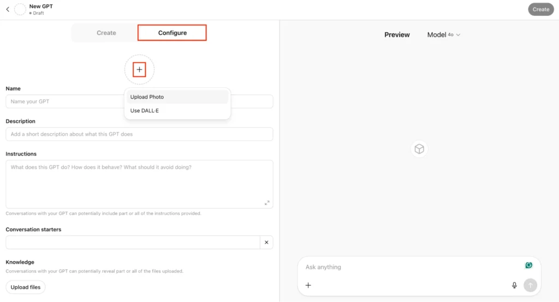Click the green Grammarly icon in chat box
559x302 pixels.
[x=528, y=265]
